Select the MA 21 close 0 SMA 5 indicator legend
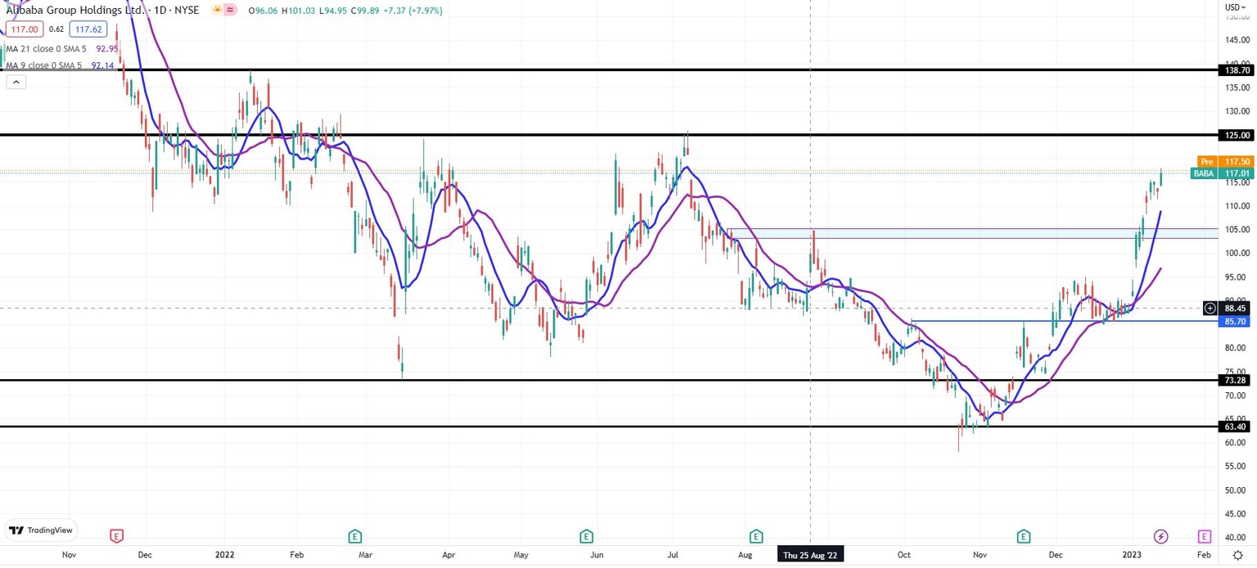 [x=47, y=49]
